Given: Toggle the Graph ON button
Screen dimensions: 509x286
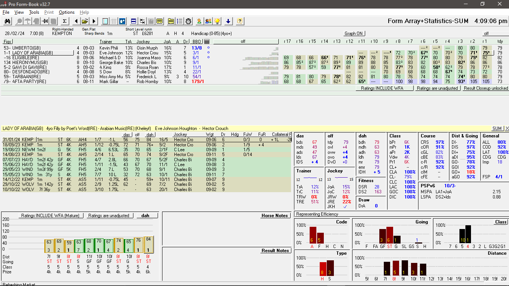Looking at the screenshot, I should tap(354, 34).
